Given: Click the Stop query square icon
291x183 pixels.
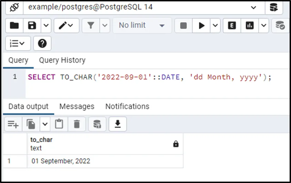Looking at the screenshot, I should click(x=184, y=26).
